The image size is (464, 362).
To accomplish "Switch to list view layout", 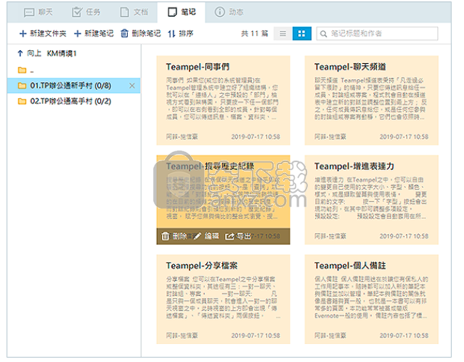I will 283,33.
